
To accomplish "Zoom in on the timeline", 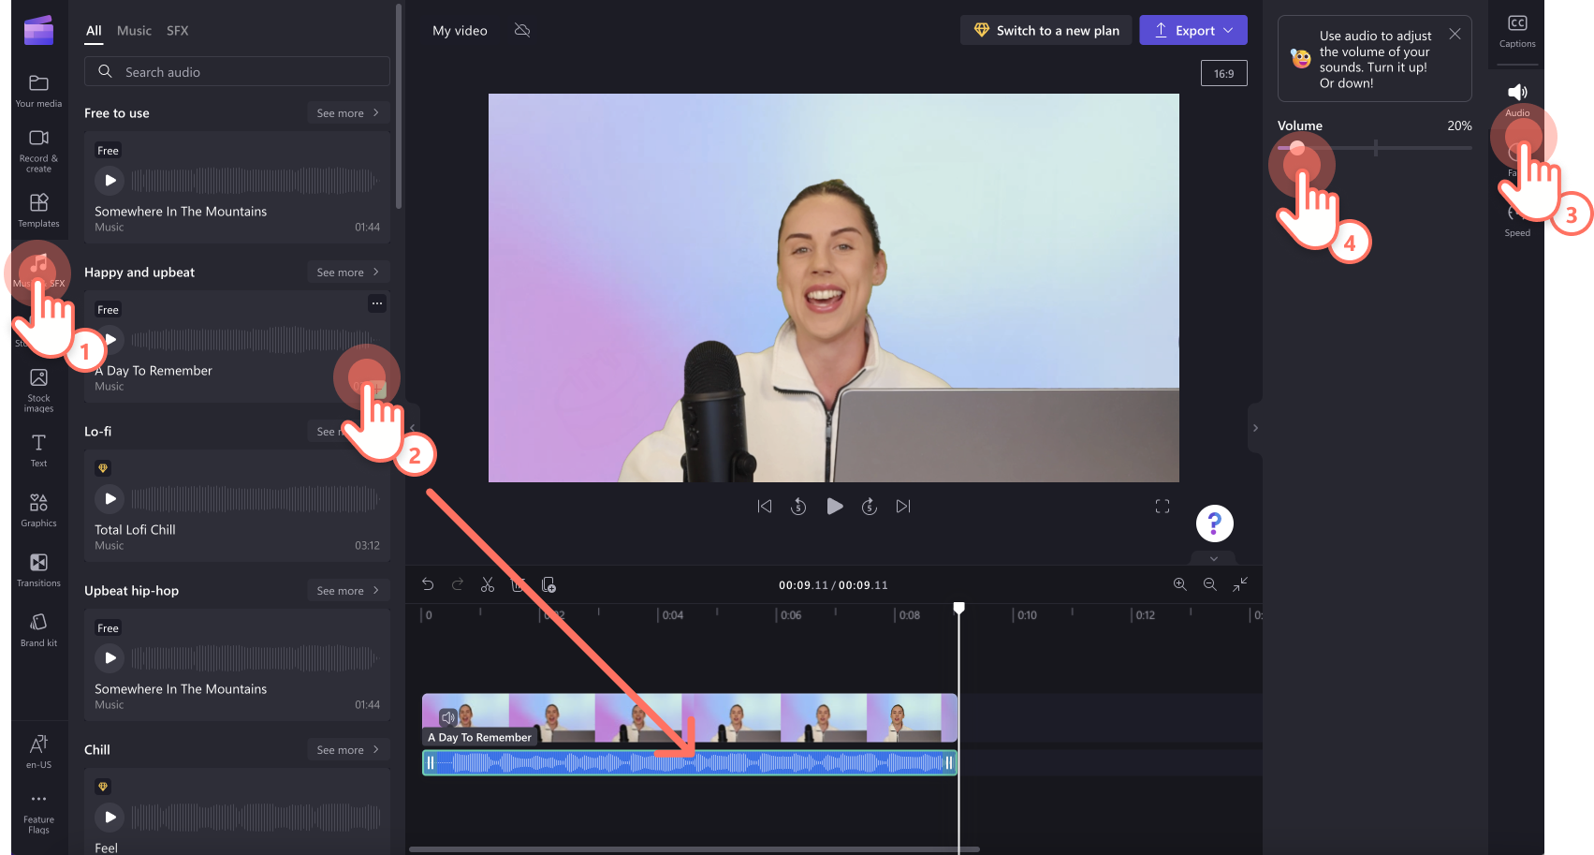I will 1180,584.
